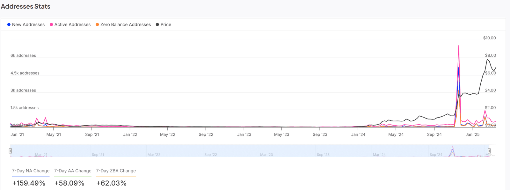Click the orange Zero Balance Addresses dot
This screenshot has height=190, width=510.
click(97, 24)
